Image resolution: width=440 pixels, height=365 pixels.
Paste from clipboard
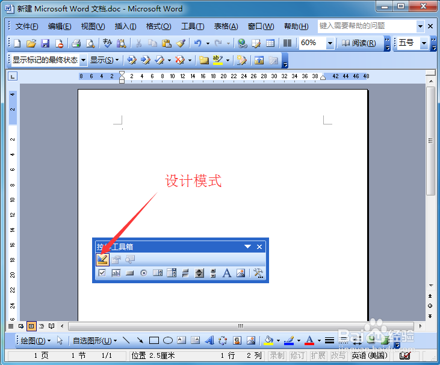(167, 43)
